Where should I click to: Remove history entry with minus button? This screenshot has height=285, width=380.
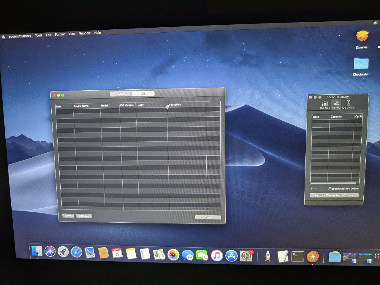[316, 189]
